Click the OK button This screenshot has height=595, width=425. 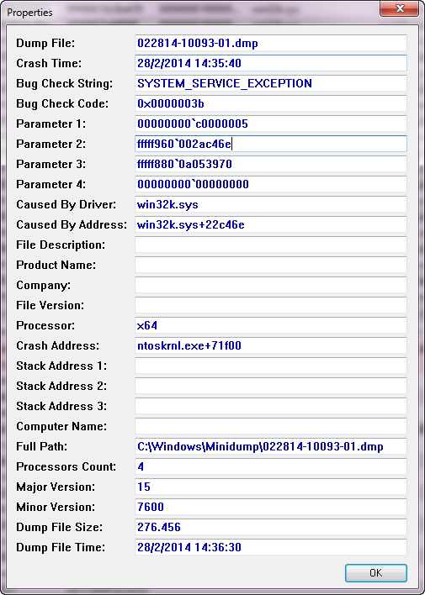(x=376, y=572)
